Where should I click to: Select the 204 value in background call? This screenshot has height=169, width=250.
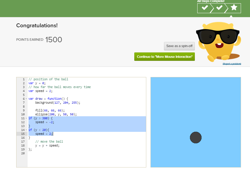(66, 103)
